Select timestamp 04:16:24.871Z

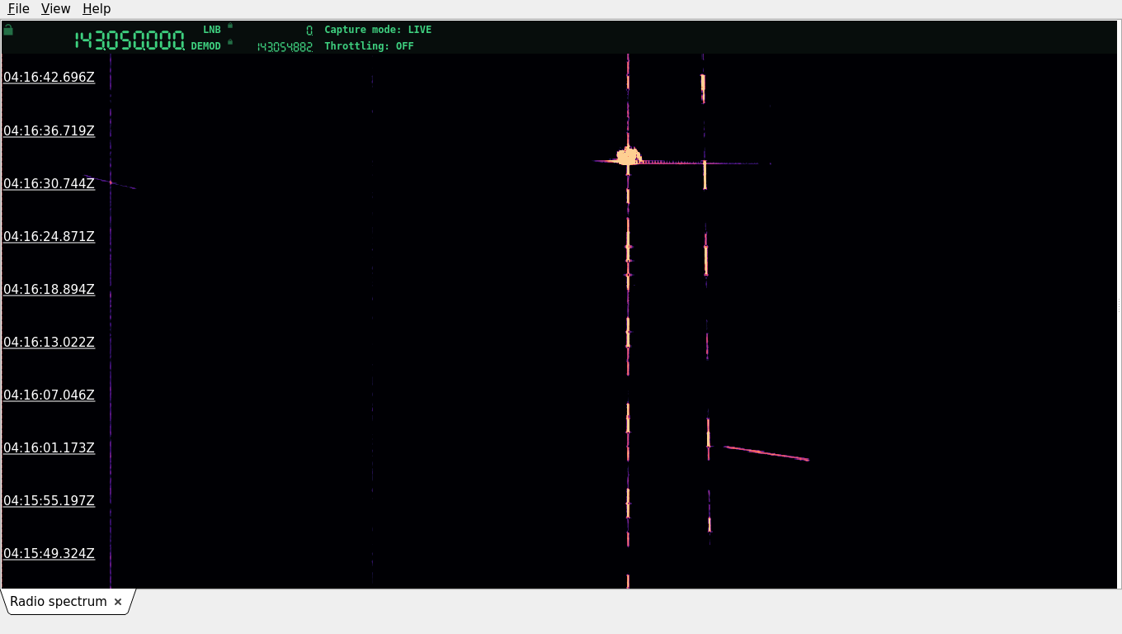coord(49,236)
